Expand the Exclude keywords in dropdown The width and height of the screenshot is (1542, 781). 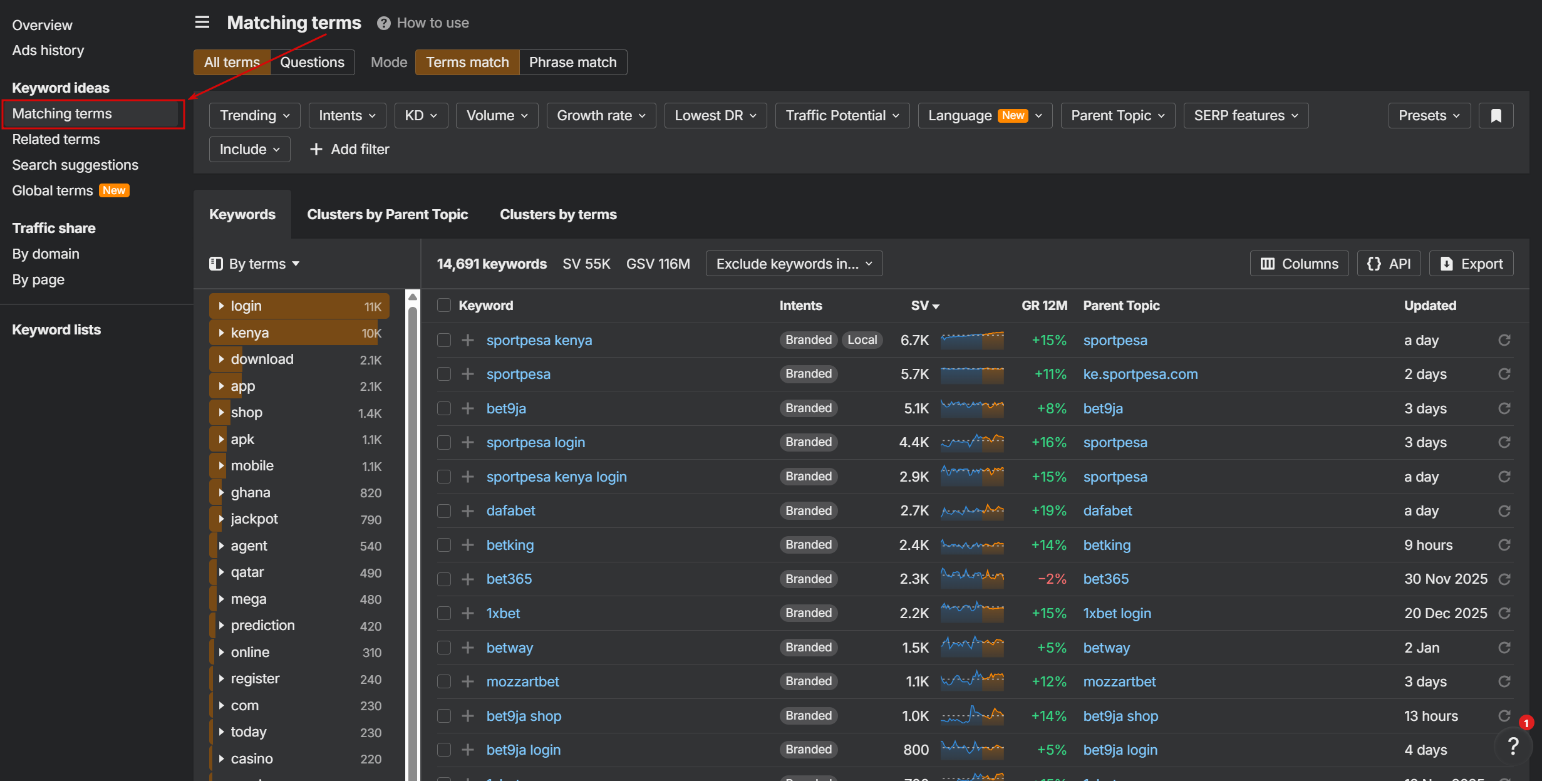(x=794, y=264)
